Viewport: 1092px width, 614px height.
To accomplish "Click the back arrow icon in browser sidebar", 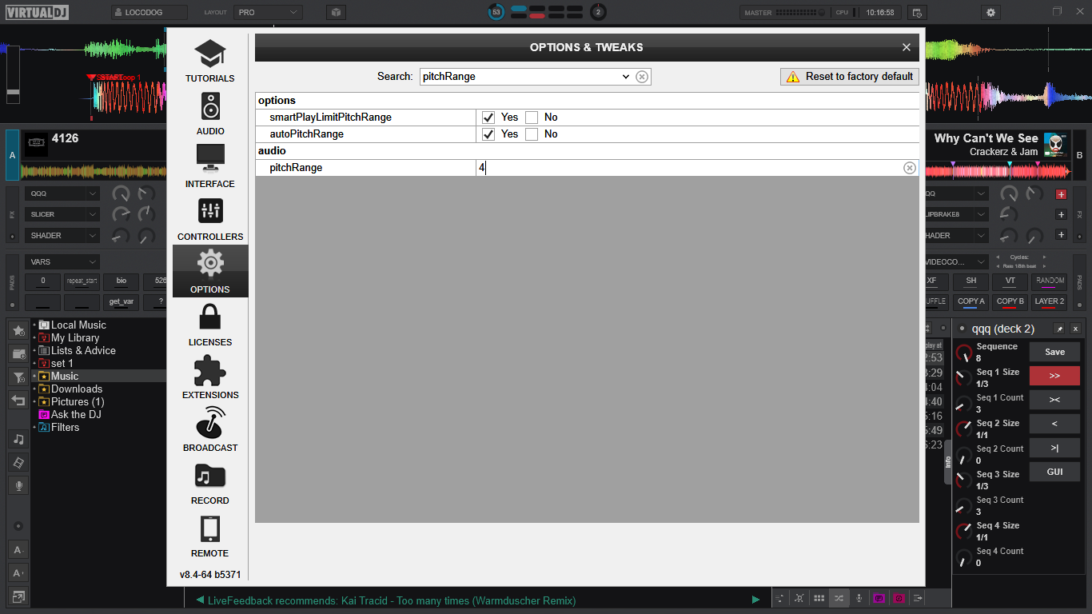I will coord(18,400).
